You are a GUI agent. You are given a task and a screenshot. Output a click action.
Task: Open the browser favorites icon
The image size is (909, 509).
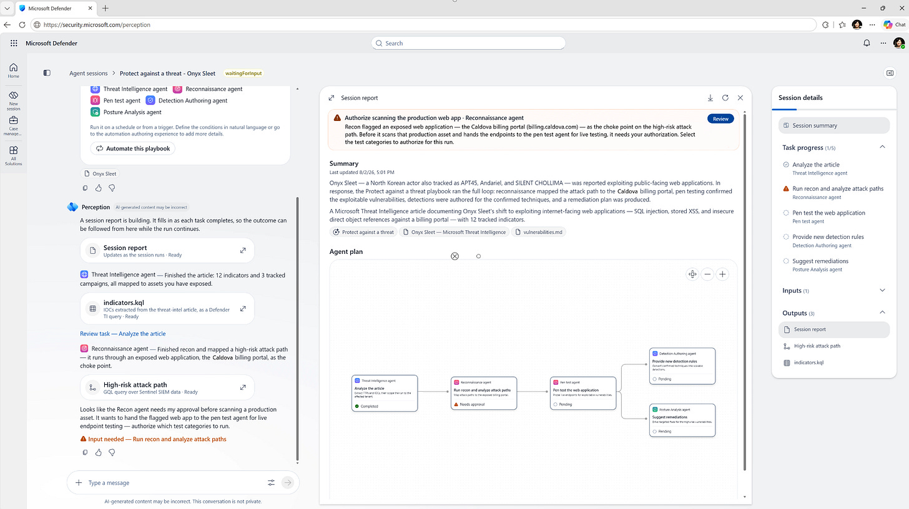coord(842,24)
